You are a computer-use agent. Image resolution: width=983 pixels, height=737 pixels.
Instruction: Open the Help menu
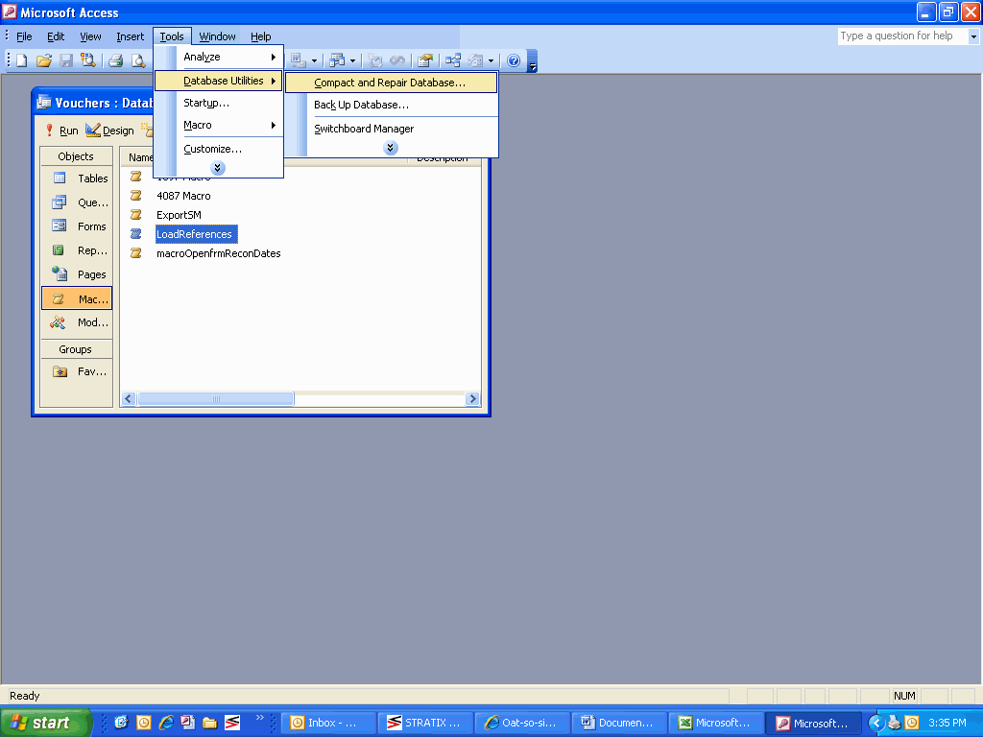[261, 36]
